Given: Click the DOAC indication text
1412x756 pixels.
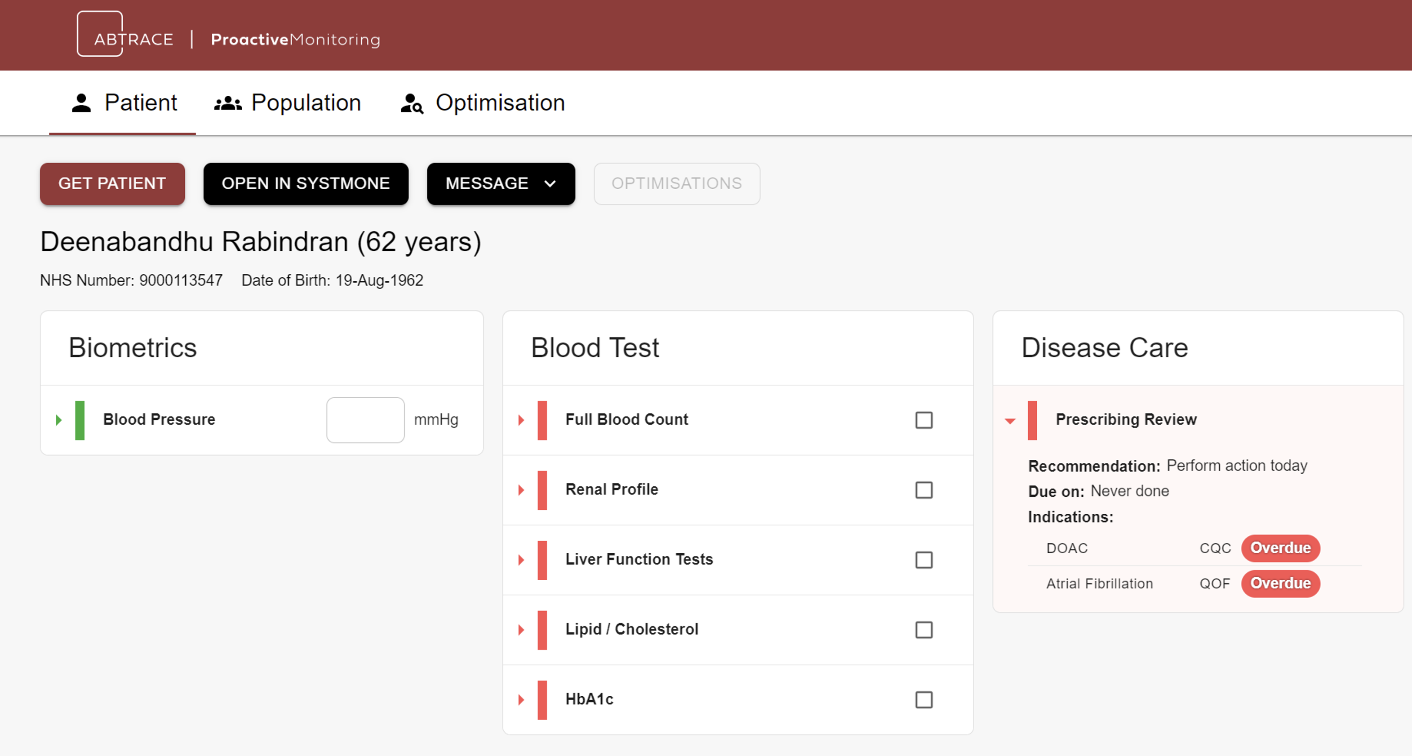Looking at the screenshot, I should click(x=1067, y=548).
